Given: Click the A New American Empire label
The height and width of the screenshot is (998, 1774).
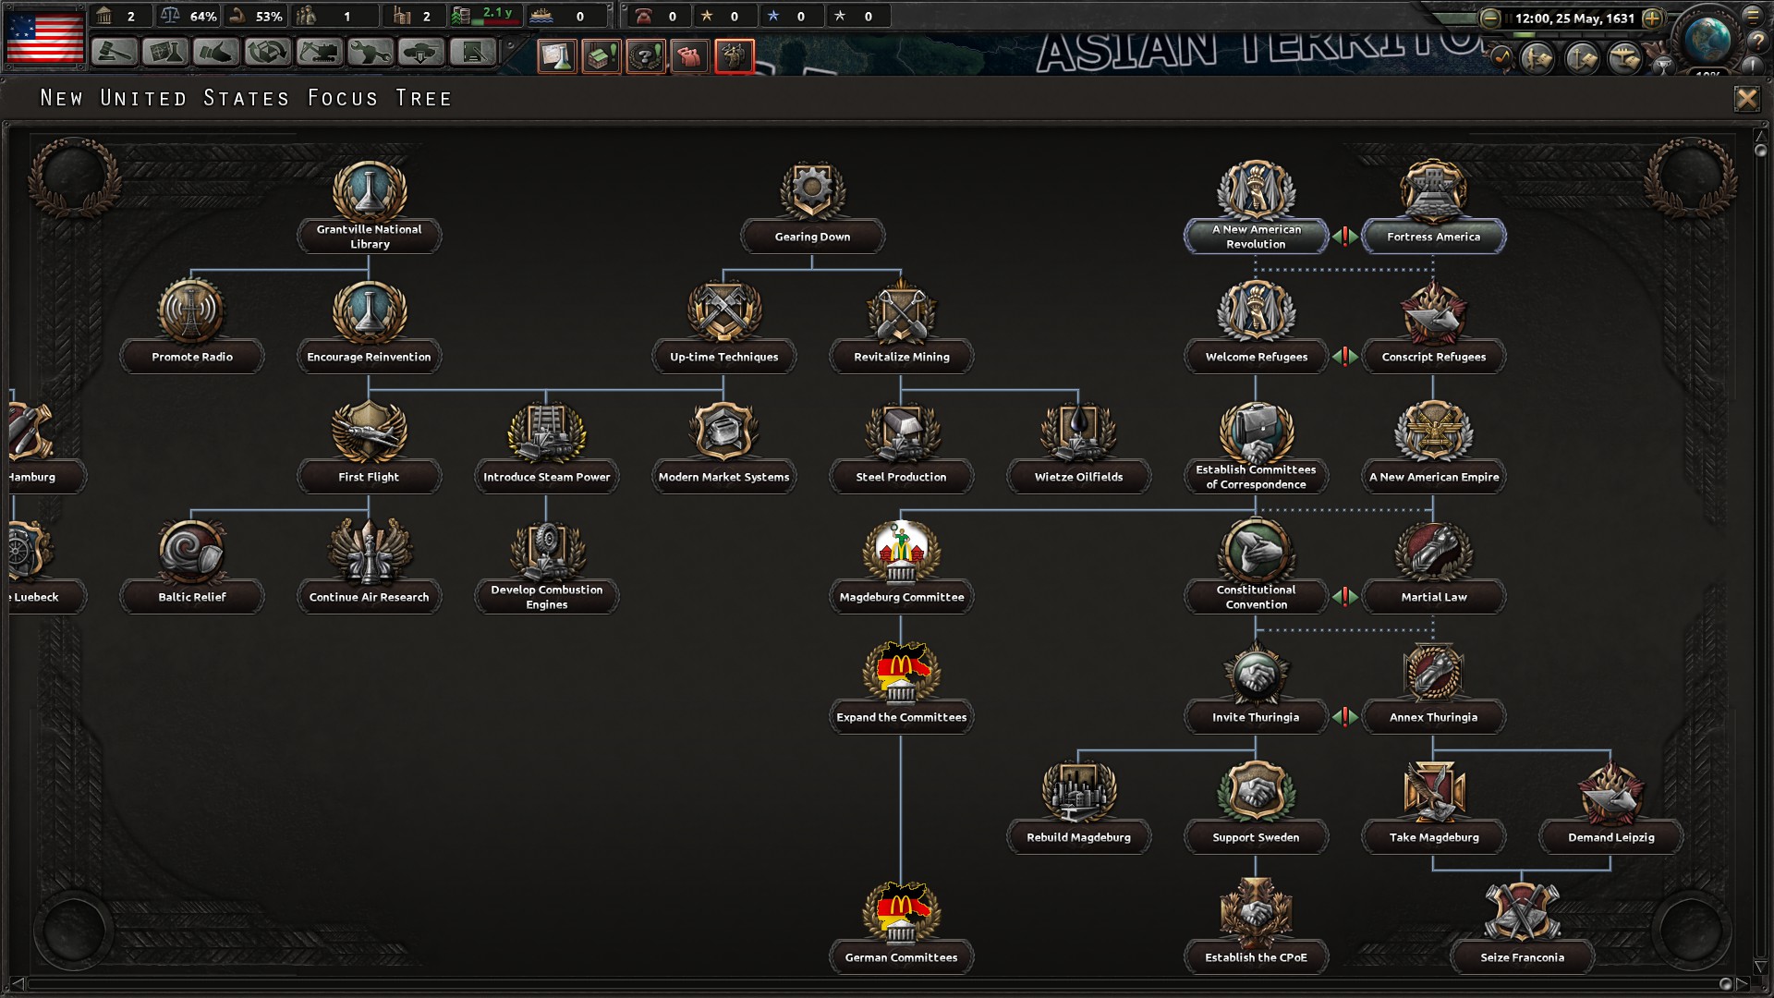Looking at the screenshot, I should [x=1433, y=477].
